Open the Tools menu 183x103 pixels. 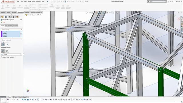33,1
